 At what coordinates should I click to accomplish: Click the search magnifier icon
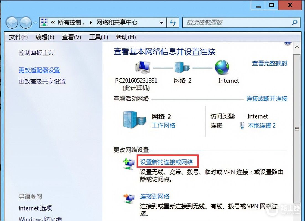tap(294, 23)
